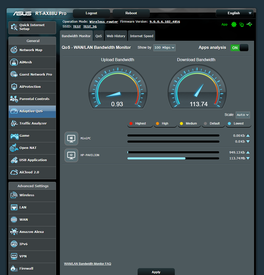Click MiniPC download bandwidth bar
The width and height of the screenshot is (264, 275).
point(173,142)
